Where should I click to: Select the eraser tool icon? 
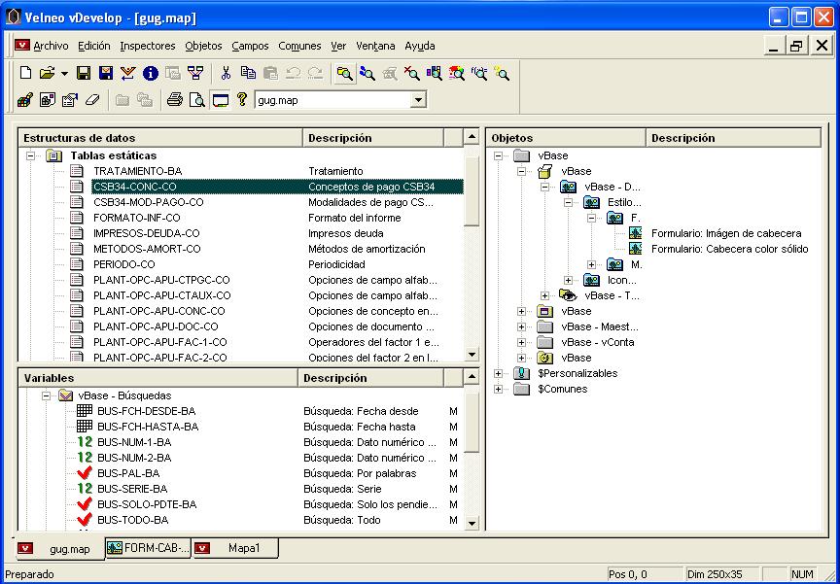(x=92, y=99)
